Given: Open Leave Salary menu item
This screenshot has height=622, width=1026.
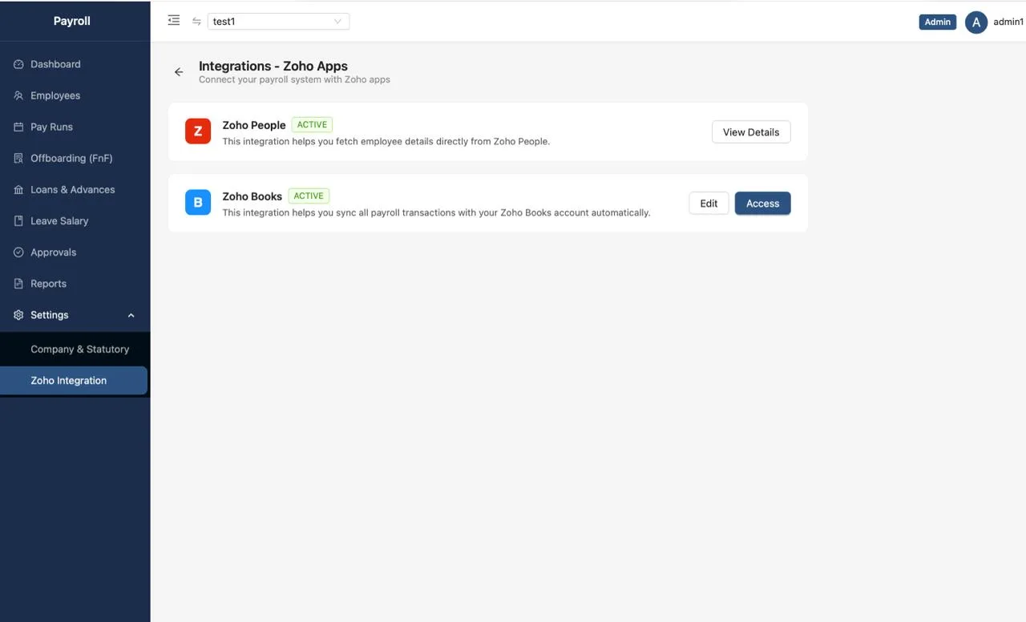Looking at the screenshot, I should [x=75, y=221].
